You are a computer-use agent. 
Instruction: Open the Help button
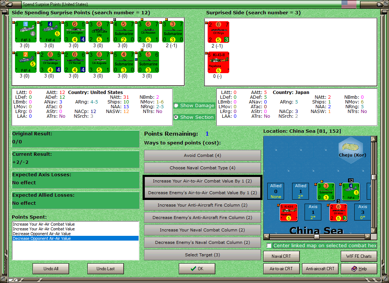tap(359, 269)
